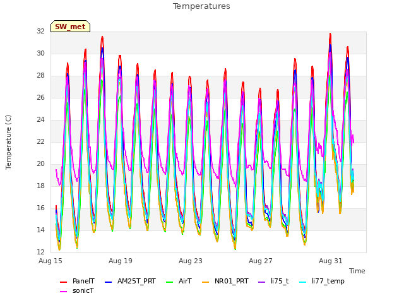The image size is (404, 303).
Task: Select AirT legend entry
Action: pos(179,281)
